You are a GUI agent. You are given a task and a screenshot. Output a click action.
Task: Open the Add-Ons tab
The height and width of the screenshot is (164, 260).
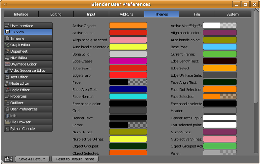(x=126, y=14)
